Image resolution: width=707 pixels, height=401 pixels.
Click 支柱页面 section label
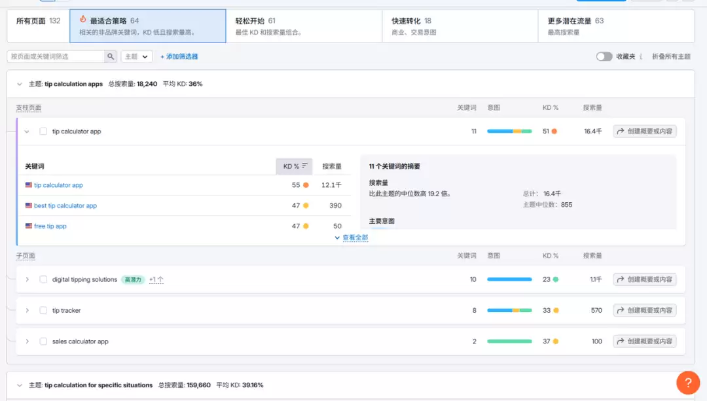click(x=28, y=108)
